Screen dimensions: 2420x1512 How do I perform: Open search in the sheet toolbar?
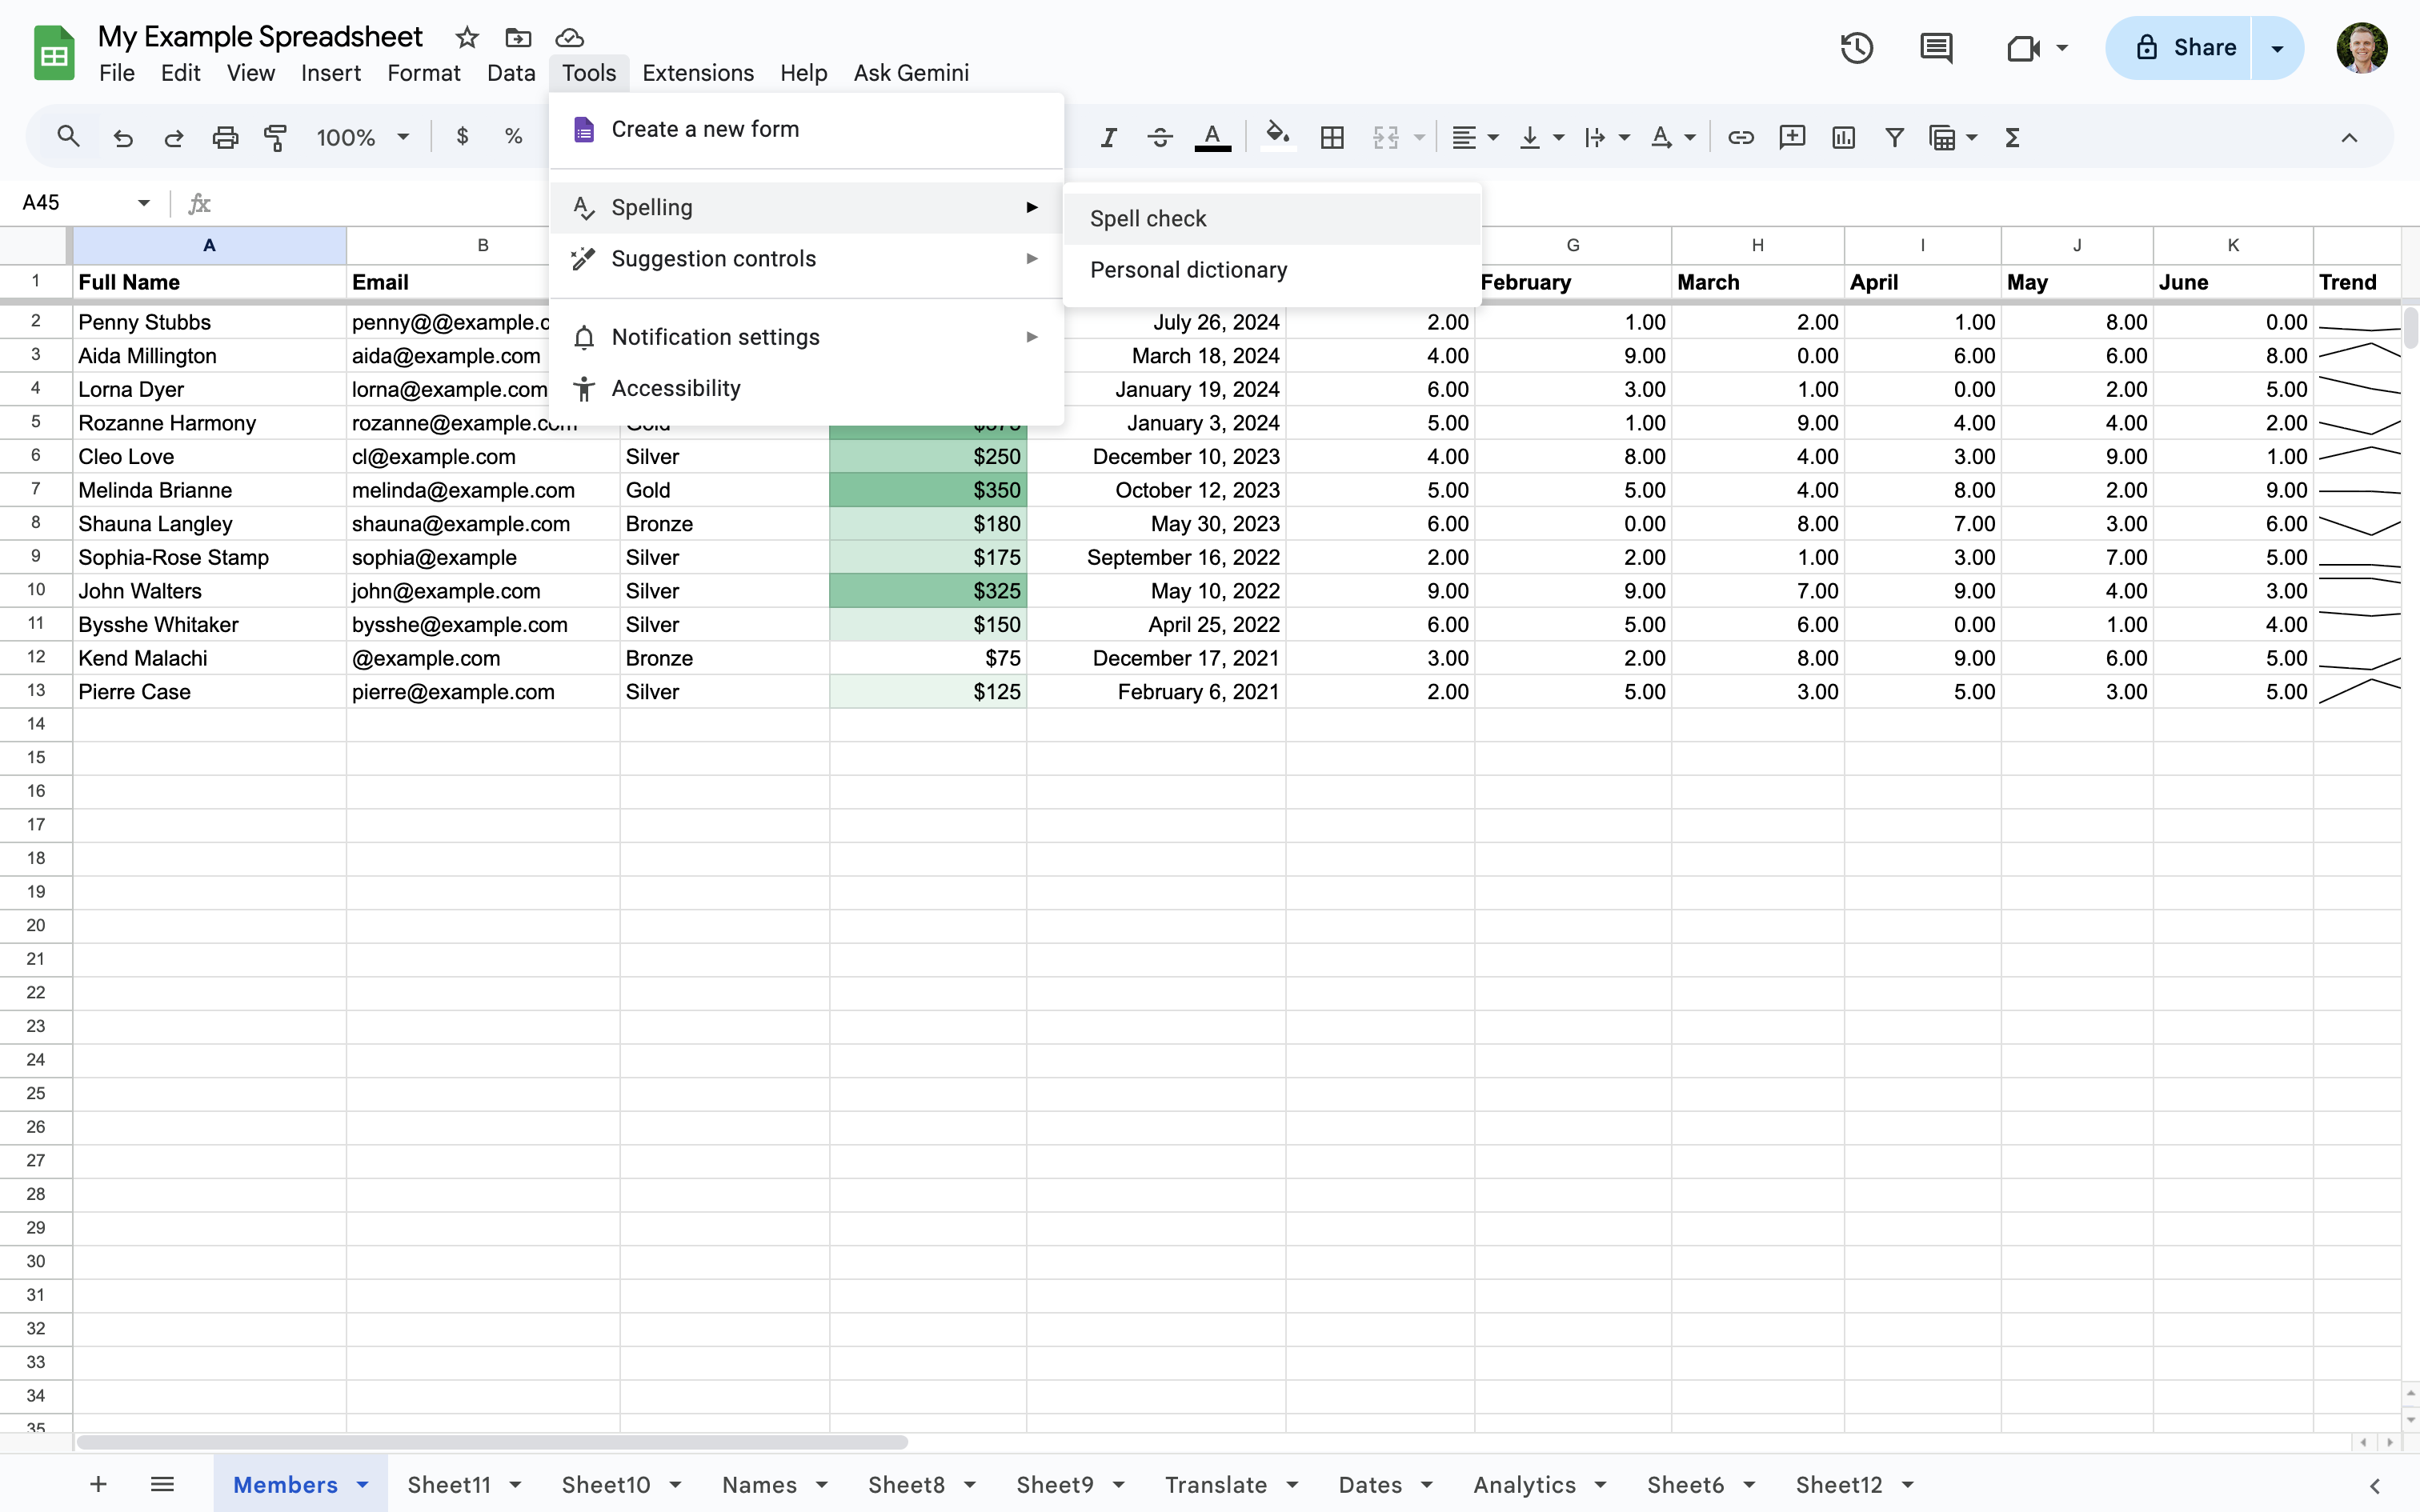pos(67,136)
